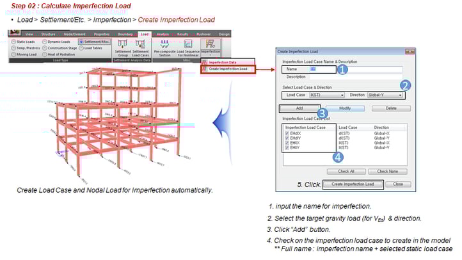The image size is (462, 260).
Task: Select the Settlement/Misc. radio button
Action: pyautogui.click(x=81, y=42)
